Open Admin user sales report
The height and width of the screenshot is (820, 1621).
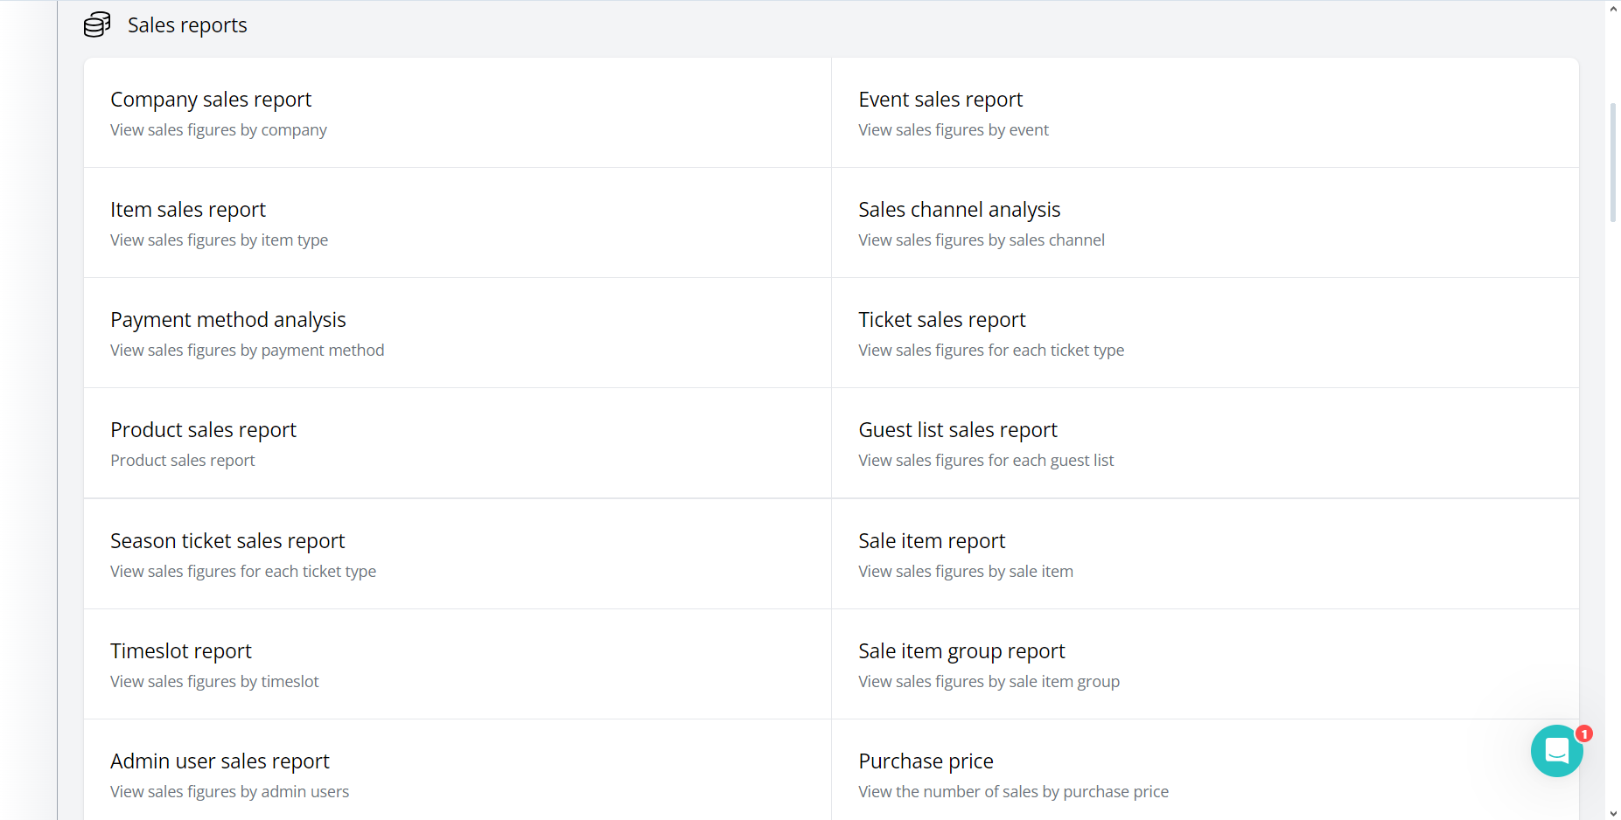point(220,761)
